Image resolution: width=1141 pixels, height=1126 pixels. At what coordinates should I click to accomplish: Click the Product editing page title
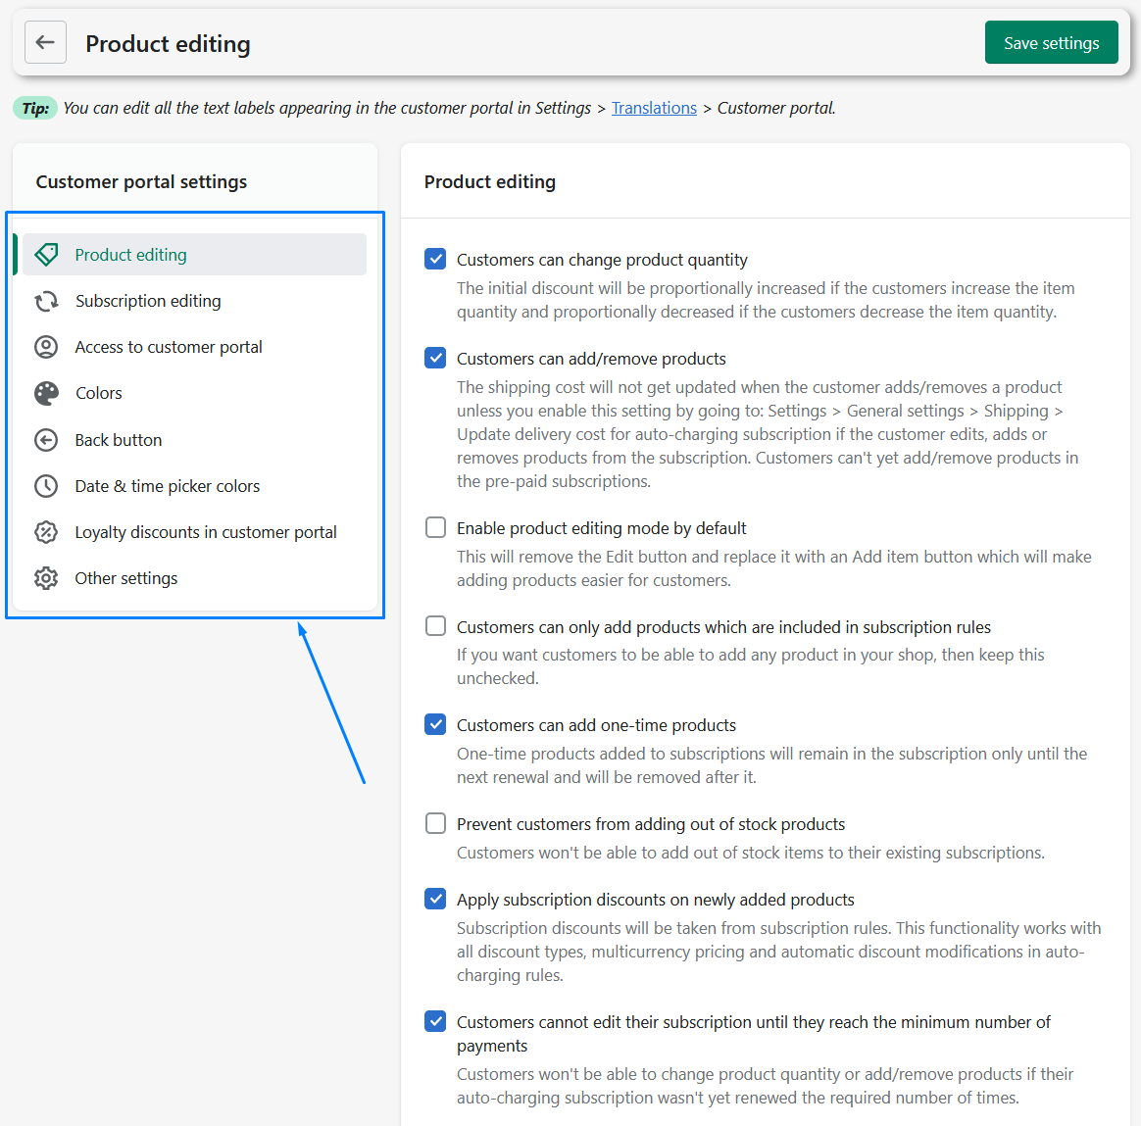tap(168, 44)
